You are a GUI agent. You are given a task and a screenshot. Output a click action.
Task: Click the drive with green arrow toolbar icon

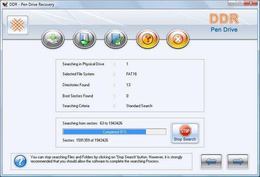[x=53, y=39]
